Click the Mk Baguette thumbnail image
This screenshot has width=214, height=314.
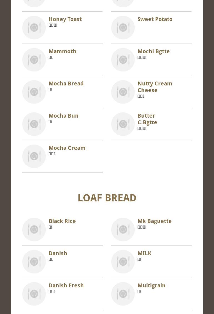123,229
